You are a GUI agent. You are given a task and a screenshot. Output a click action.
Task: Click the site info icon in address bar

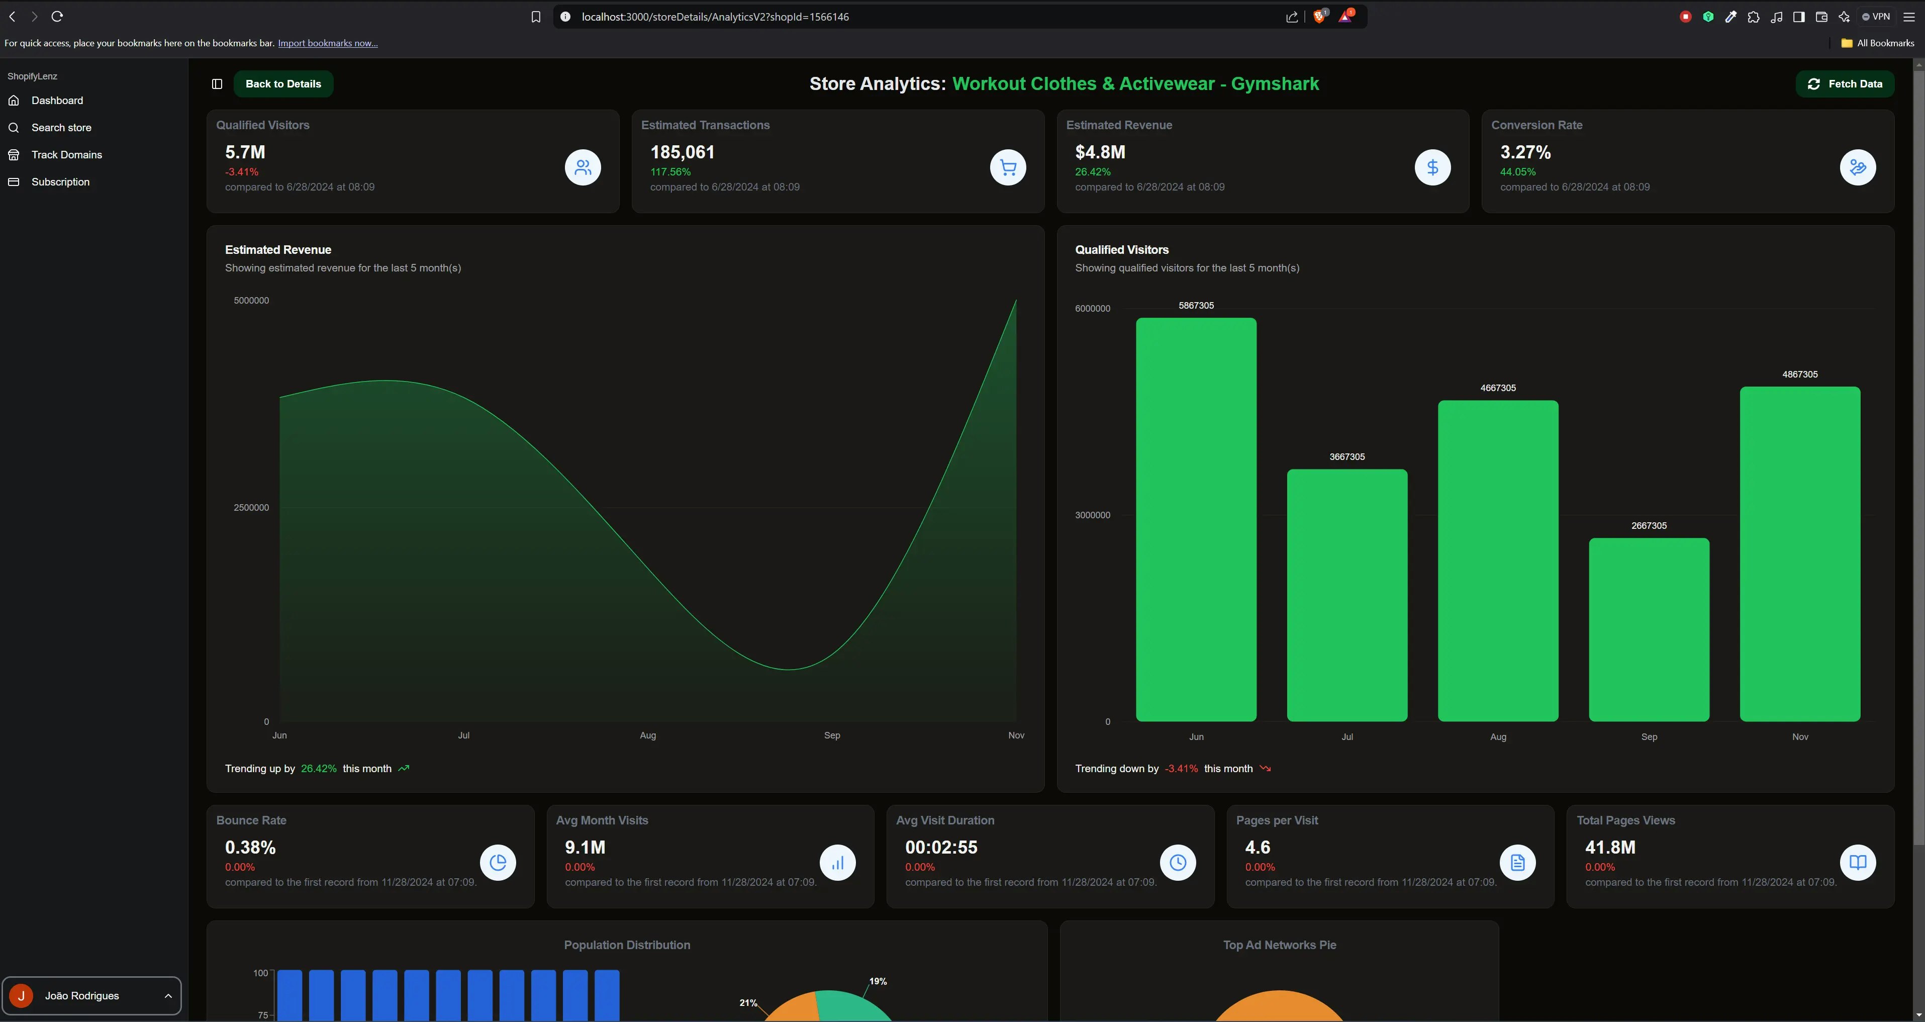click(x=566, y=17)
